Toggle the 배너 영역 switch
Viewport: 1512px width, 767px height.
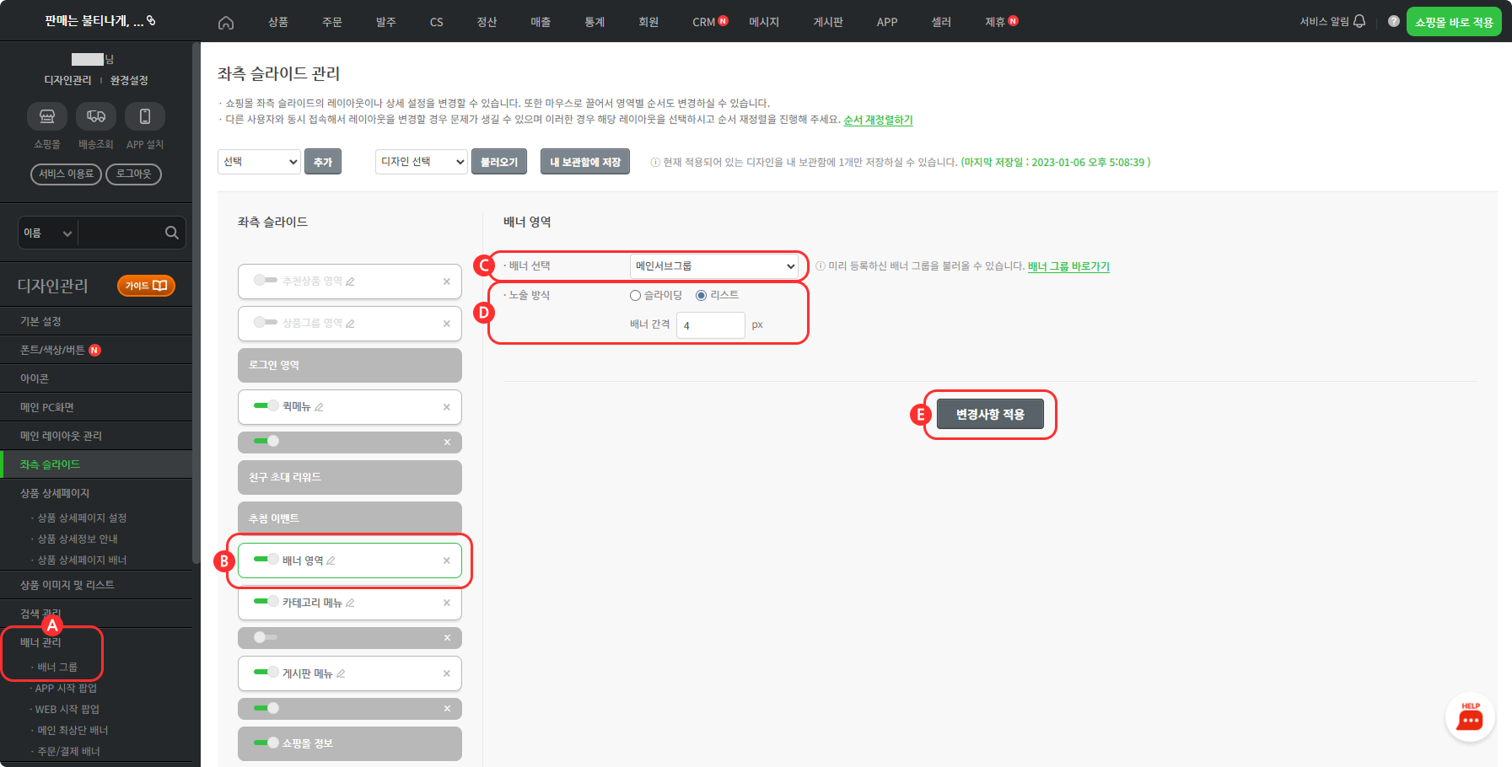pyautogui.click(x=266, y=559)
